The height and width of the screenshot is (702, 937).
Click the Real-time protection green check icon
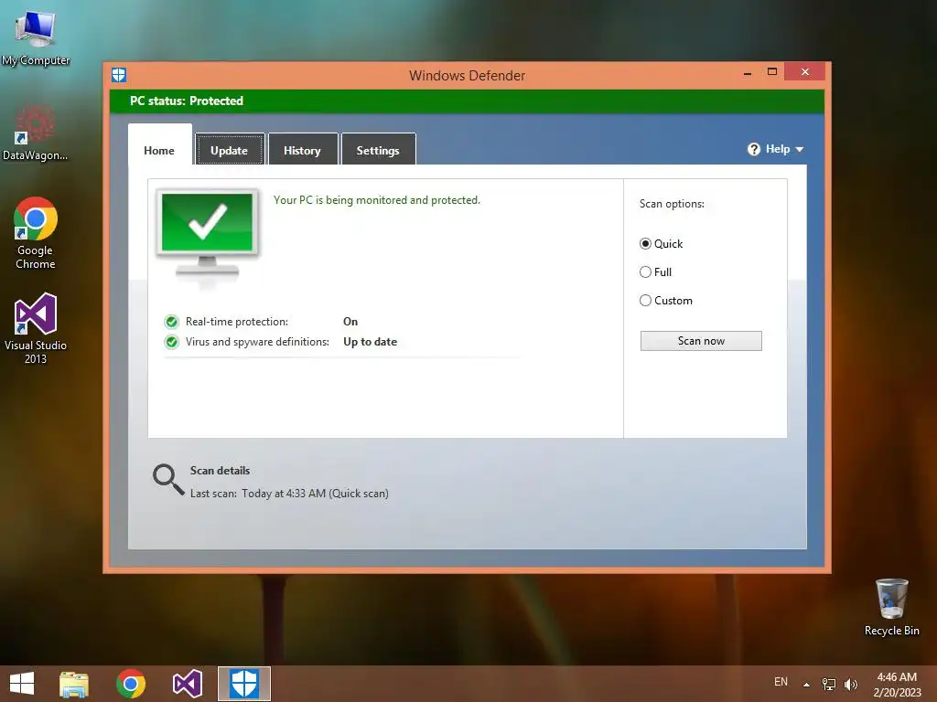coord(171,322)
